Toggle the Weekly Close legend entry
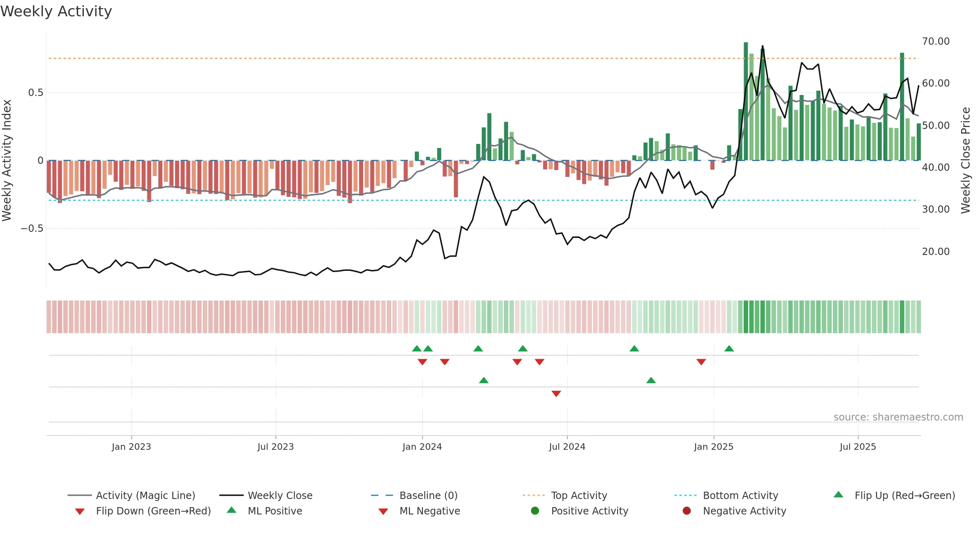This screenshot has height=549, width=977. click(x=266, y=495)
